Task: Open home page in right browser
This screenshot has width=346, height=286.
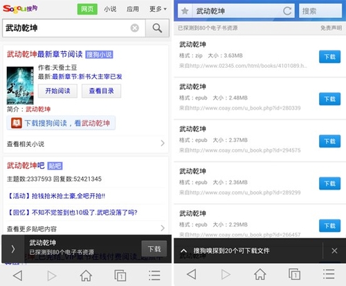Action: [x=260, y=274]
